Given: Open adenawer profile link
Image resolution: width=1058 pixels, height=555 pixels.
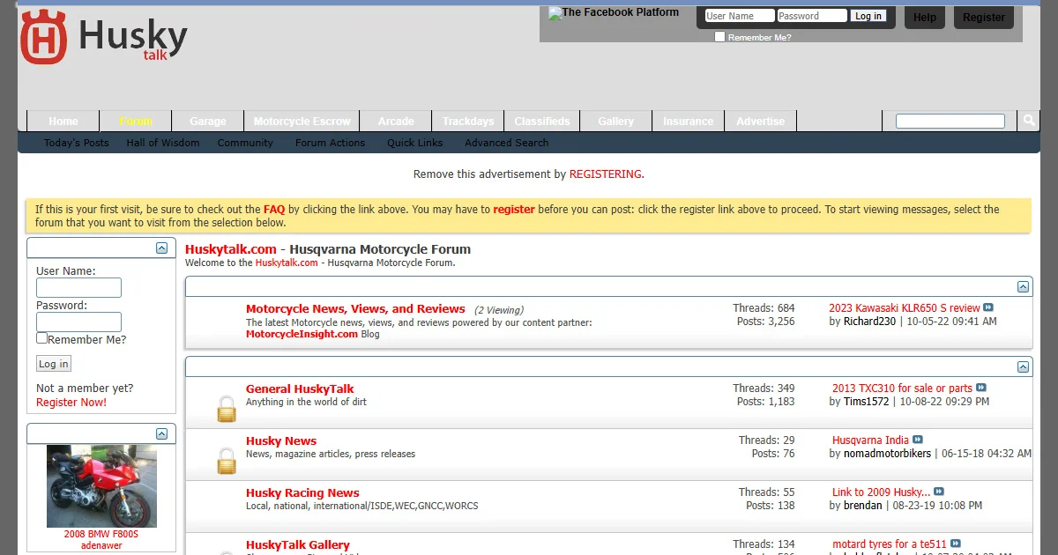Looking at the screenshot, I should point(101,545).
